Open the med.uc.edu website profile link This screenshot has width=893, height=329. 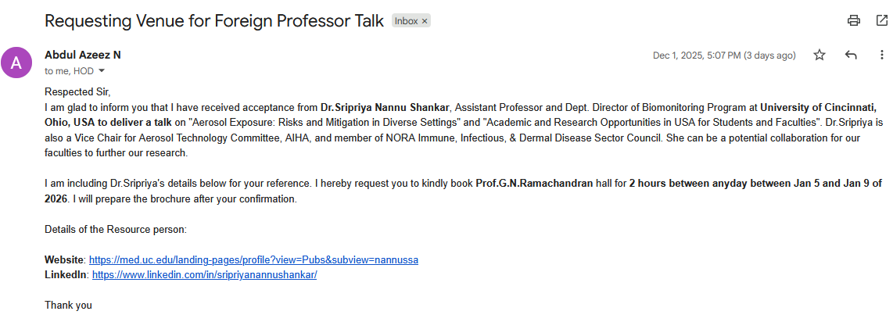(253, 259)
